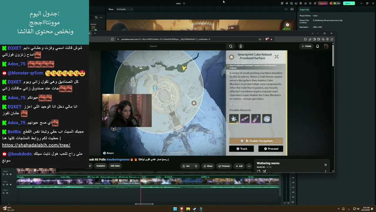The height and width of the screenshot is (212, 376).
Task: Open the browser main menu hamburger icon
Action: pyautogui.click(x=332, y=39)
